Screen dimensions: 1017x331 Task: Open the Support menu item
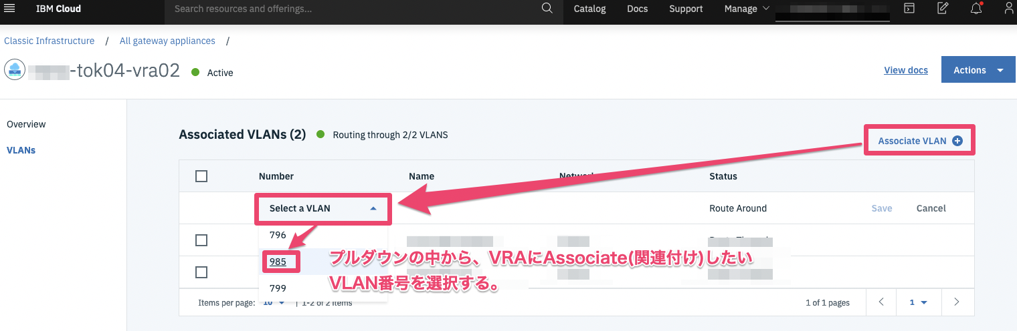point(686,9)
